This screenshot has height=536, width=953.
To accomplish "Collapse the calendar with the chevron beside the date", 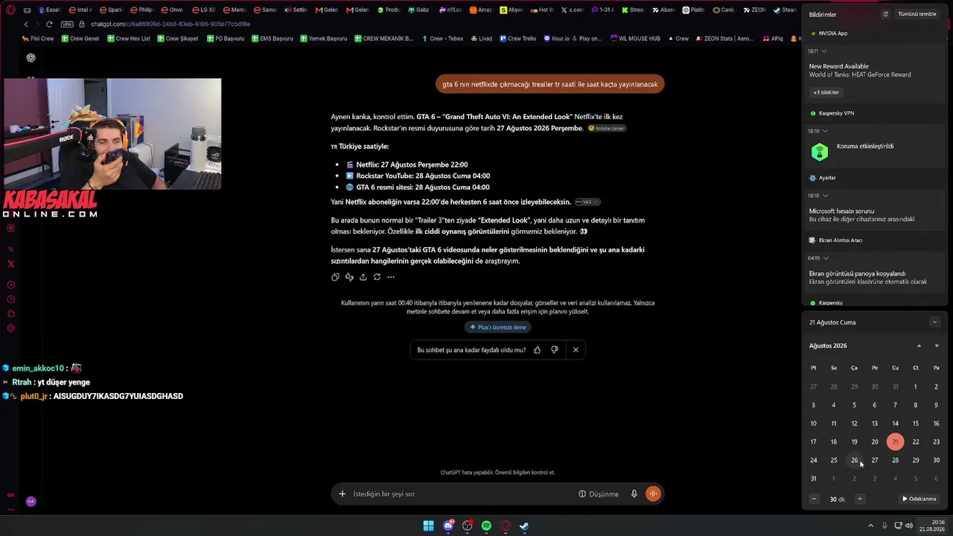I will [x=934, y=322].
